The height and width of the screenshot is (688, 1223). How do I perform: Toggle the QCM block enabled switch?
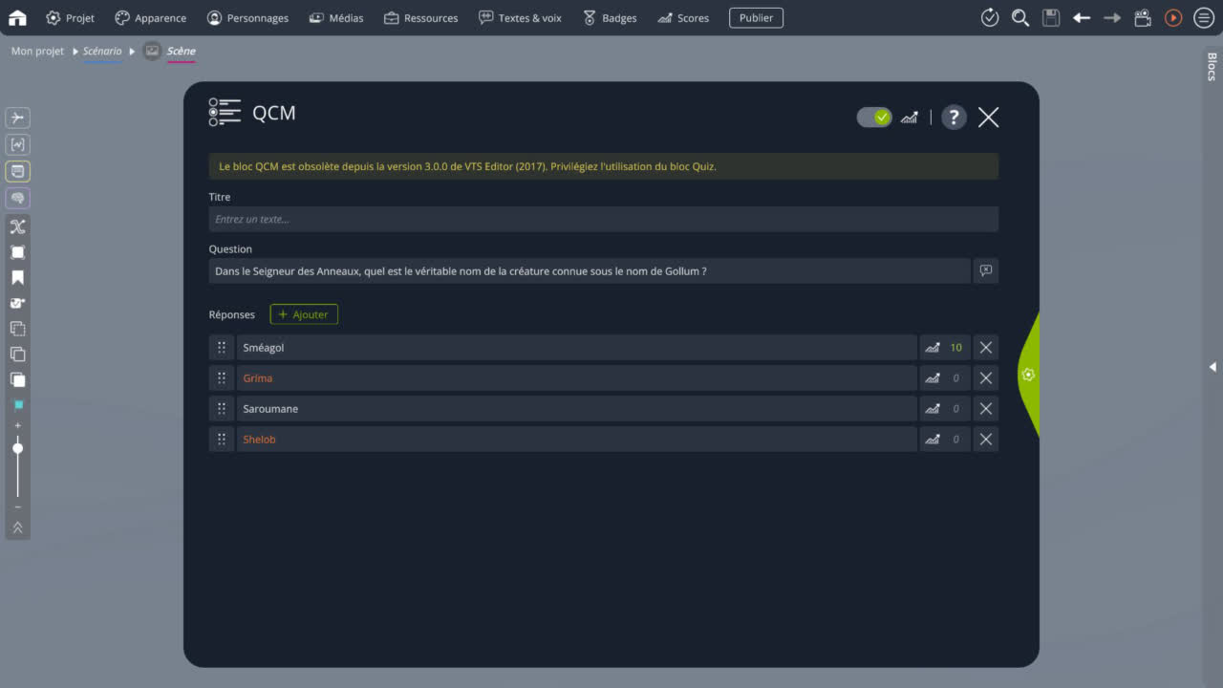click(873, 117)
